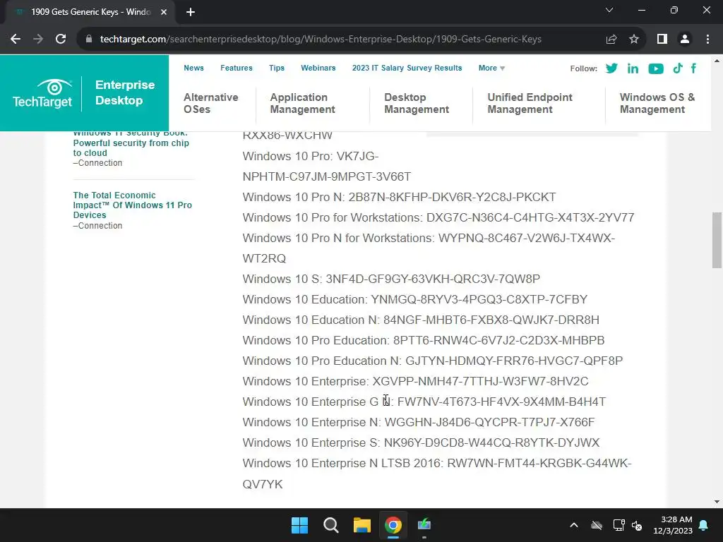Click the OneDrive cloud tray icon
This screenshot has width=723, height=542.
pos(597,525)
